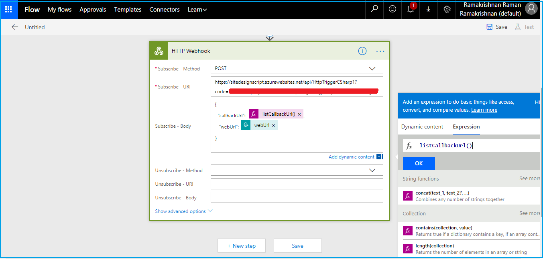Click the Test button

pyautogui.click(x=525, y=27)
